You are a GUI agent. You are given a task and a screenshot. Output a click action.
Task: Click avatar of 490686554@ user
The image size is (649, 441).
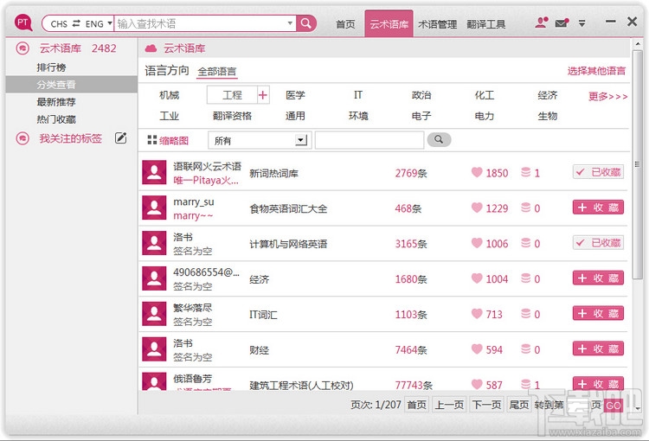click(x=154, y=278)
